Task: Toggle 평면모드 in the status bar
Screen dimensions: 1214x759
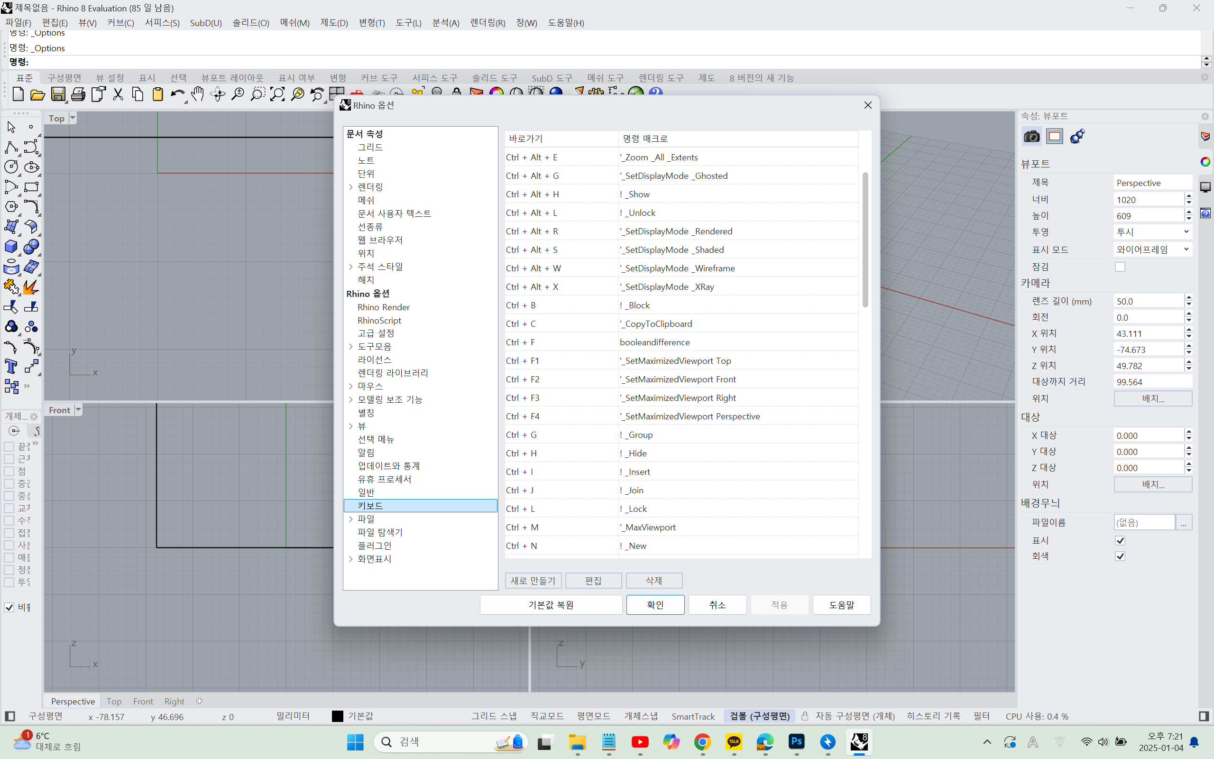Action: pos(593,716)
